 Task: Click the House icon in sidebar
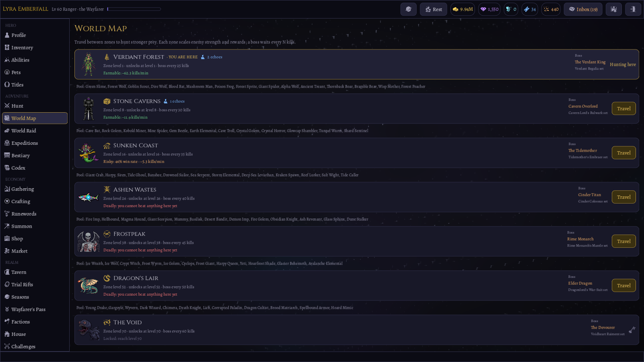point(7,334)
